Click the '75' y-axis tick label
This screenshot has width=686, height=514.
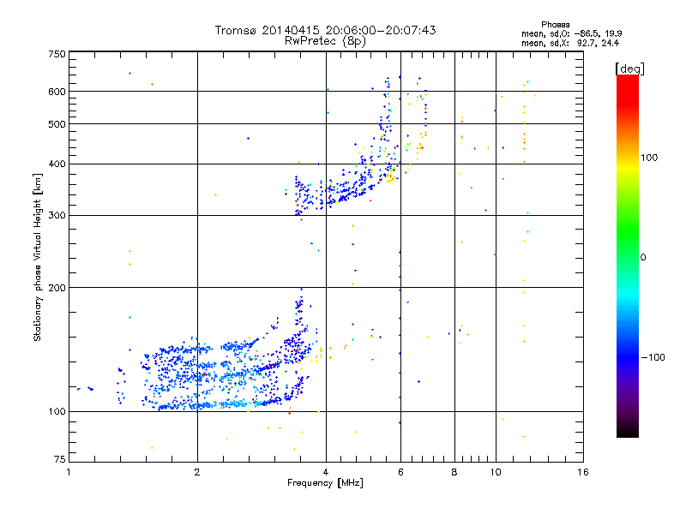pyautogui.click(x=60, y=459)
